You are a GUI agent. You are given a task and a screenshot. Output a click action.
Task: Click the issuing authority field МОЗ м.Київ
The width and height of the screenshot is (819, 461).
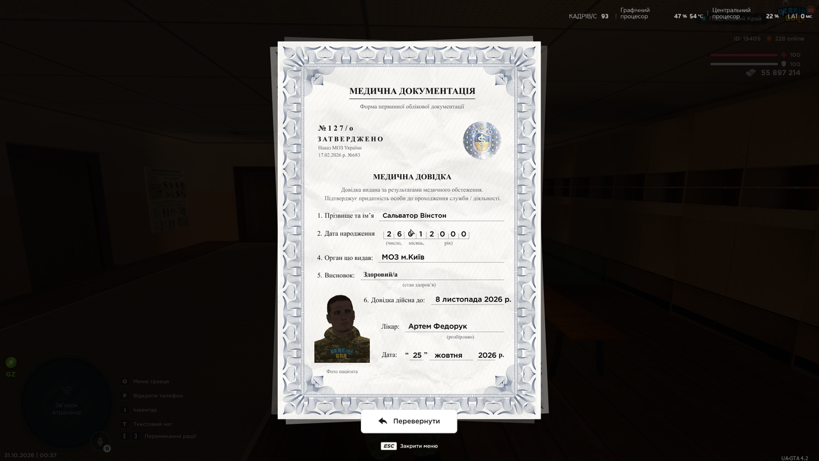441,257
